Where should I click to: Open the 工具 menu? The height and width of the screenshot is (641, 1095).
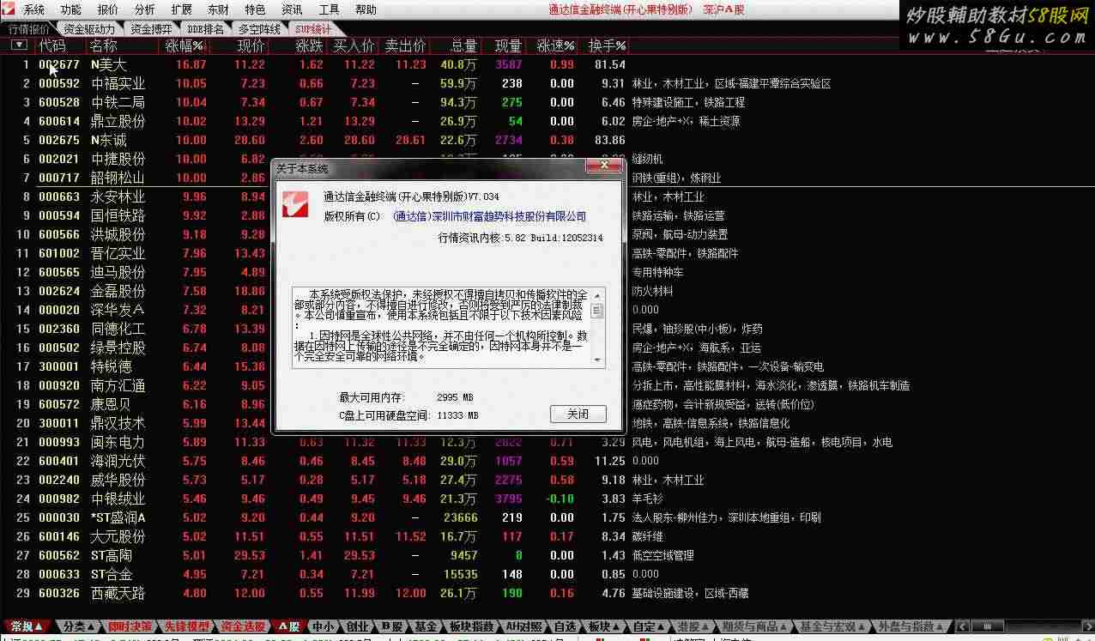pyautogui.click(x=329, y=9)
